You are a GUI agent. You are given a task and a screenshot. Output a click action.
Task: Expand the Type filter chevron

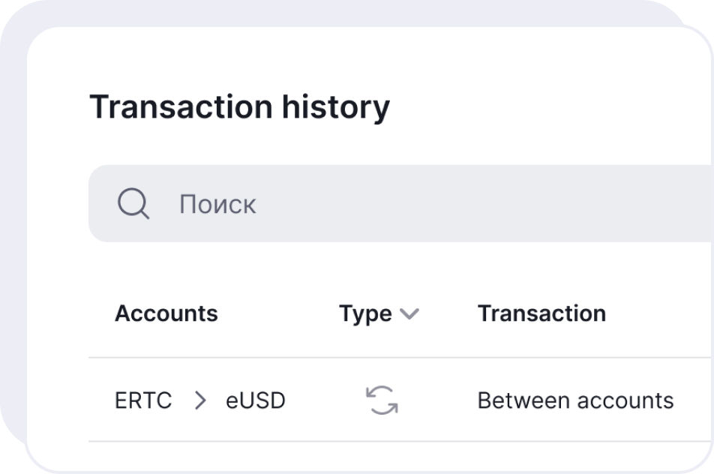tap(409, 314)
